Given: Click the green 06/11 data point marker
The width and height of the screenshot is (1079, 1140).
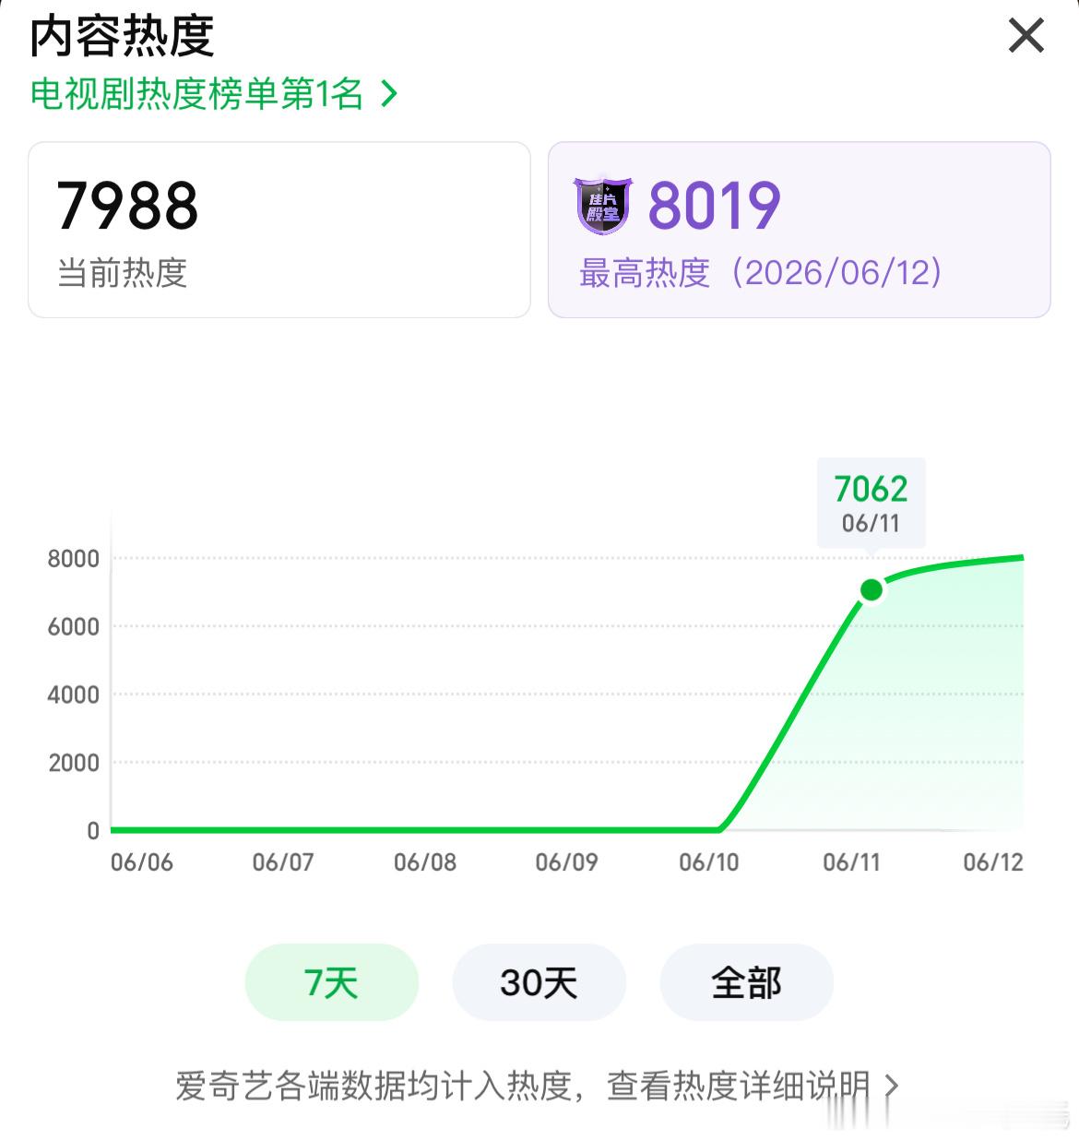Looking at the screenshot, I should point(871,589).
